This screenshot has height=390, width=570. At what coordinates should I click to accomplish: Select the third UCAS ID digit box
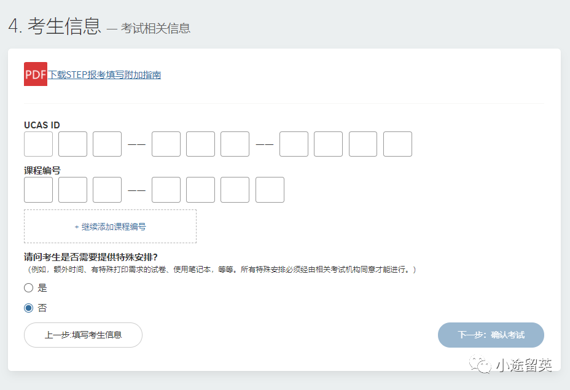(x=107, y=144)
